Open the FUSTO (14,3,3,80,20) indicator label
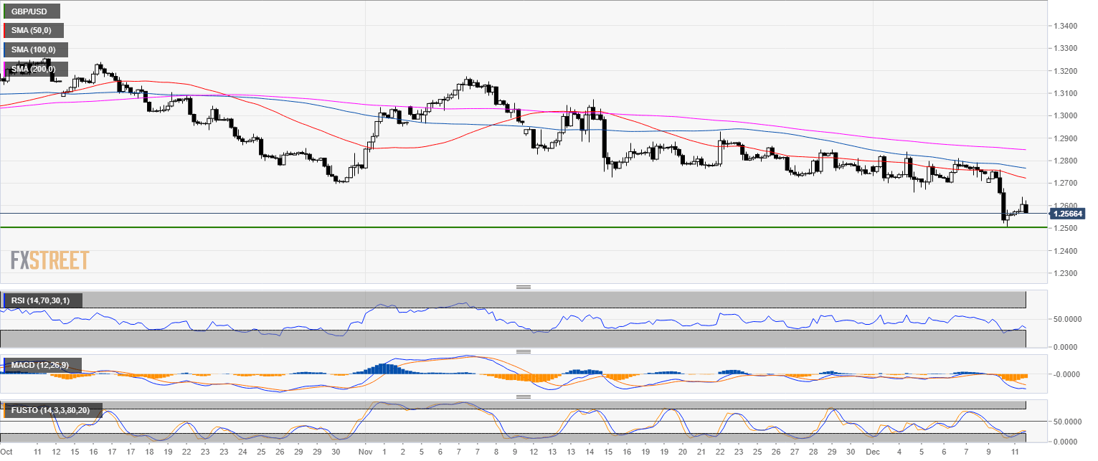The height and width of the screenshot is (461, 1098). (51, 410)
